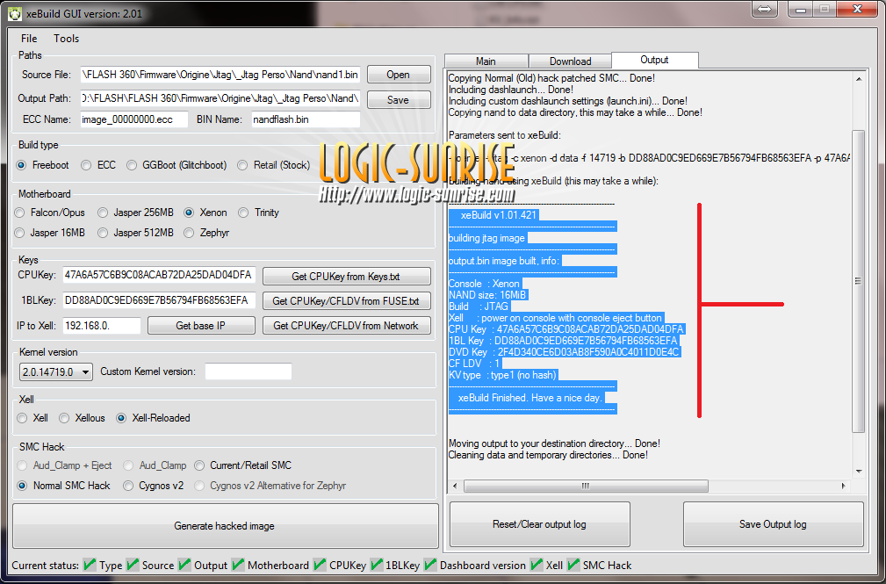Click the Get base IP button
The width and height of the screenshot is (886, 584).
coord(200,326)
